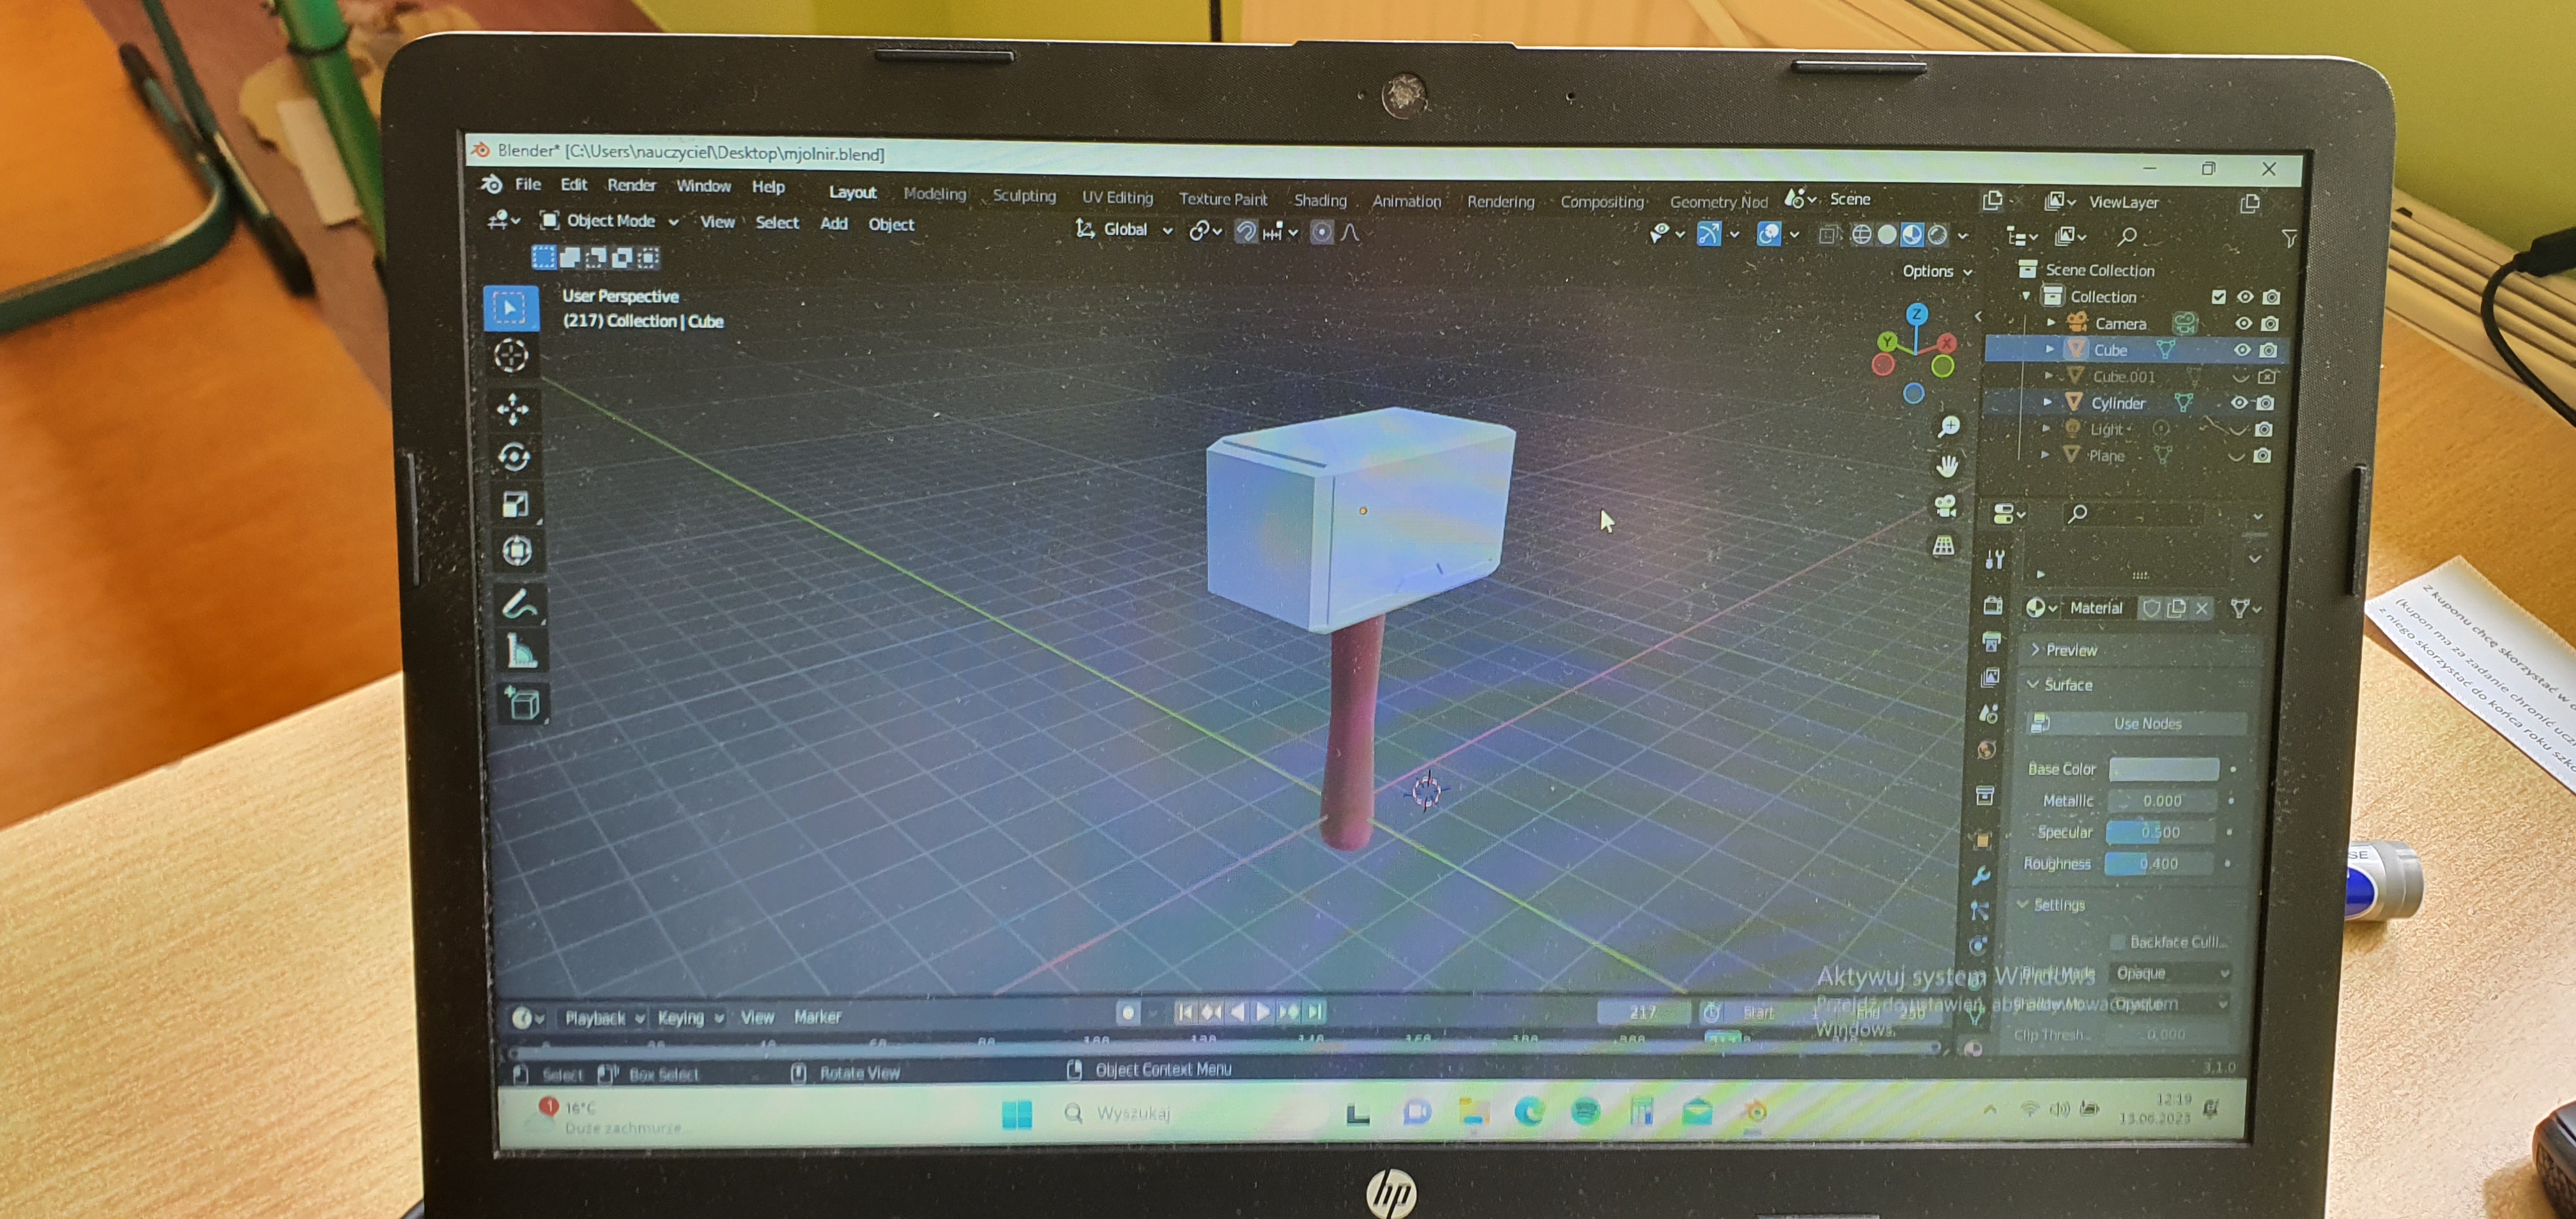The width and height of the screenshot is (2576, 1219).
Task: Expand the Cylinder tree item
Action: coord(2047,403)
